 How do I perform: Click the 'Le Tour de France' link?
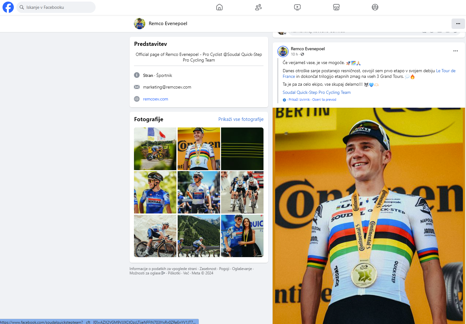(446, 71)
